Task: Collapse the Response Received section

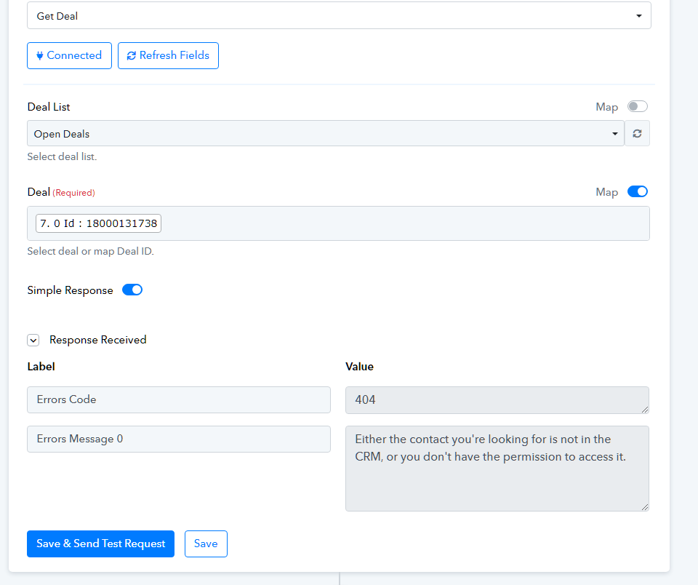Action: tap(33, 340)
